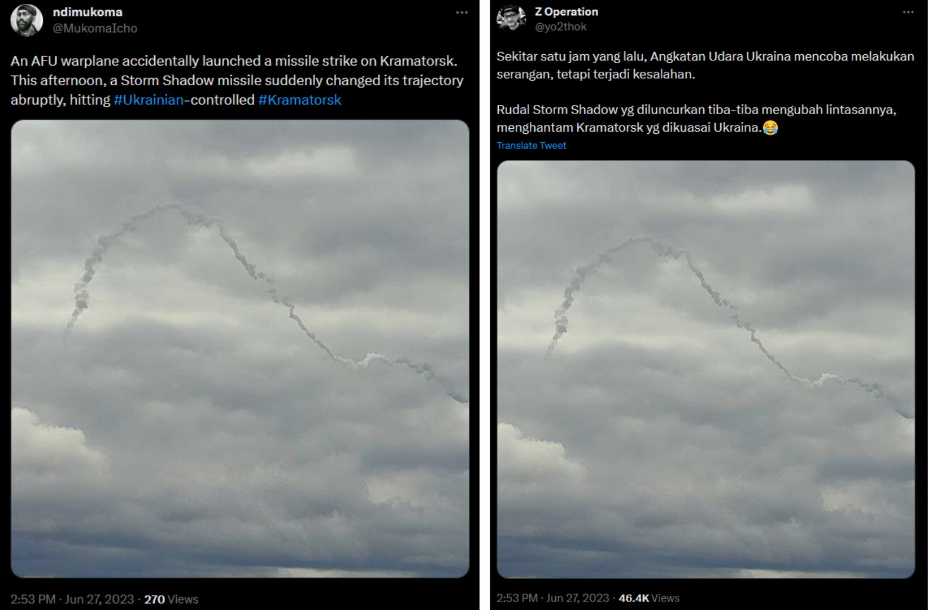Click the 270 Views counter

171,599
